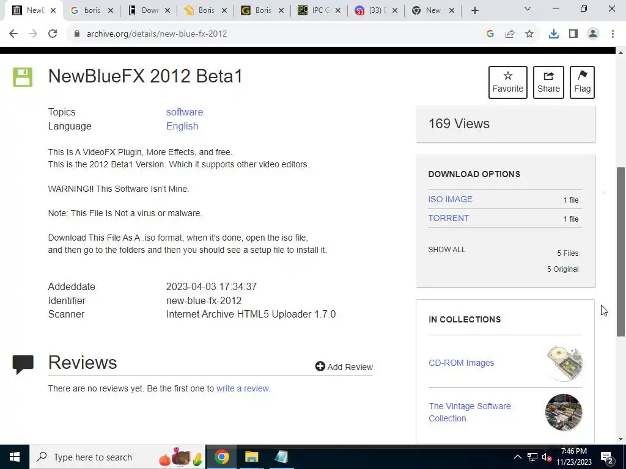This screenshot has height=469, width=626.
Task: Click the identifier 'new-blue-fx-2012' text
Action: pyautogui.click(x=204, y=300)
